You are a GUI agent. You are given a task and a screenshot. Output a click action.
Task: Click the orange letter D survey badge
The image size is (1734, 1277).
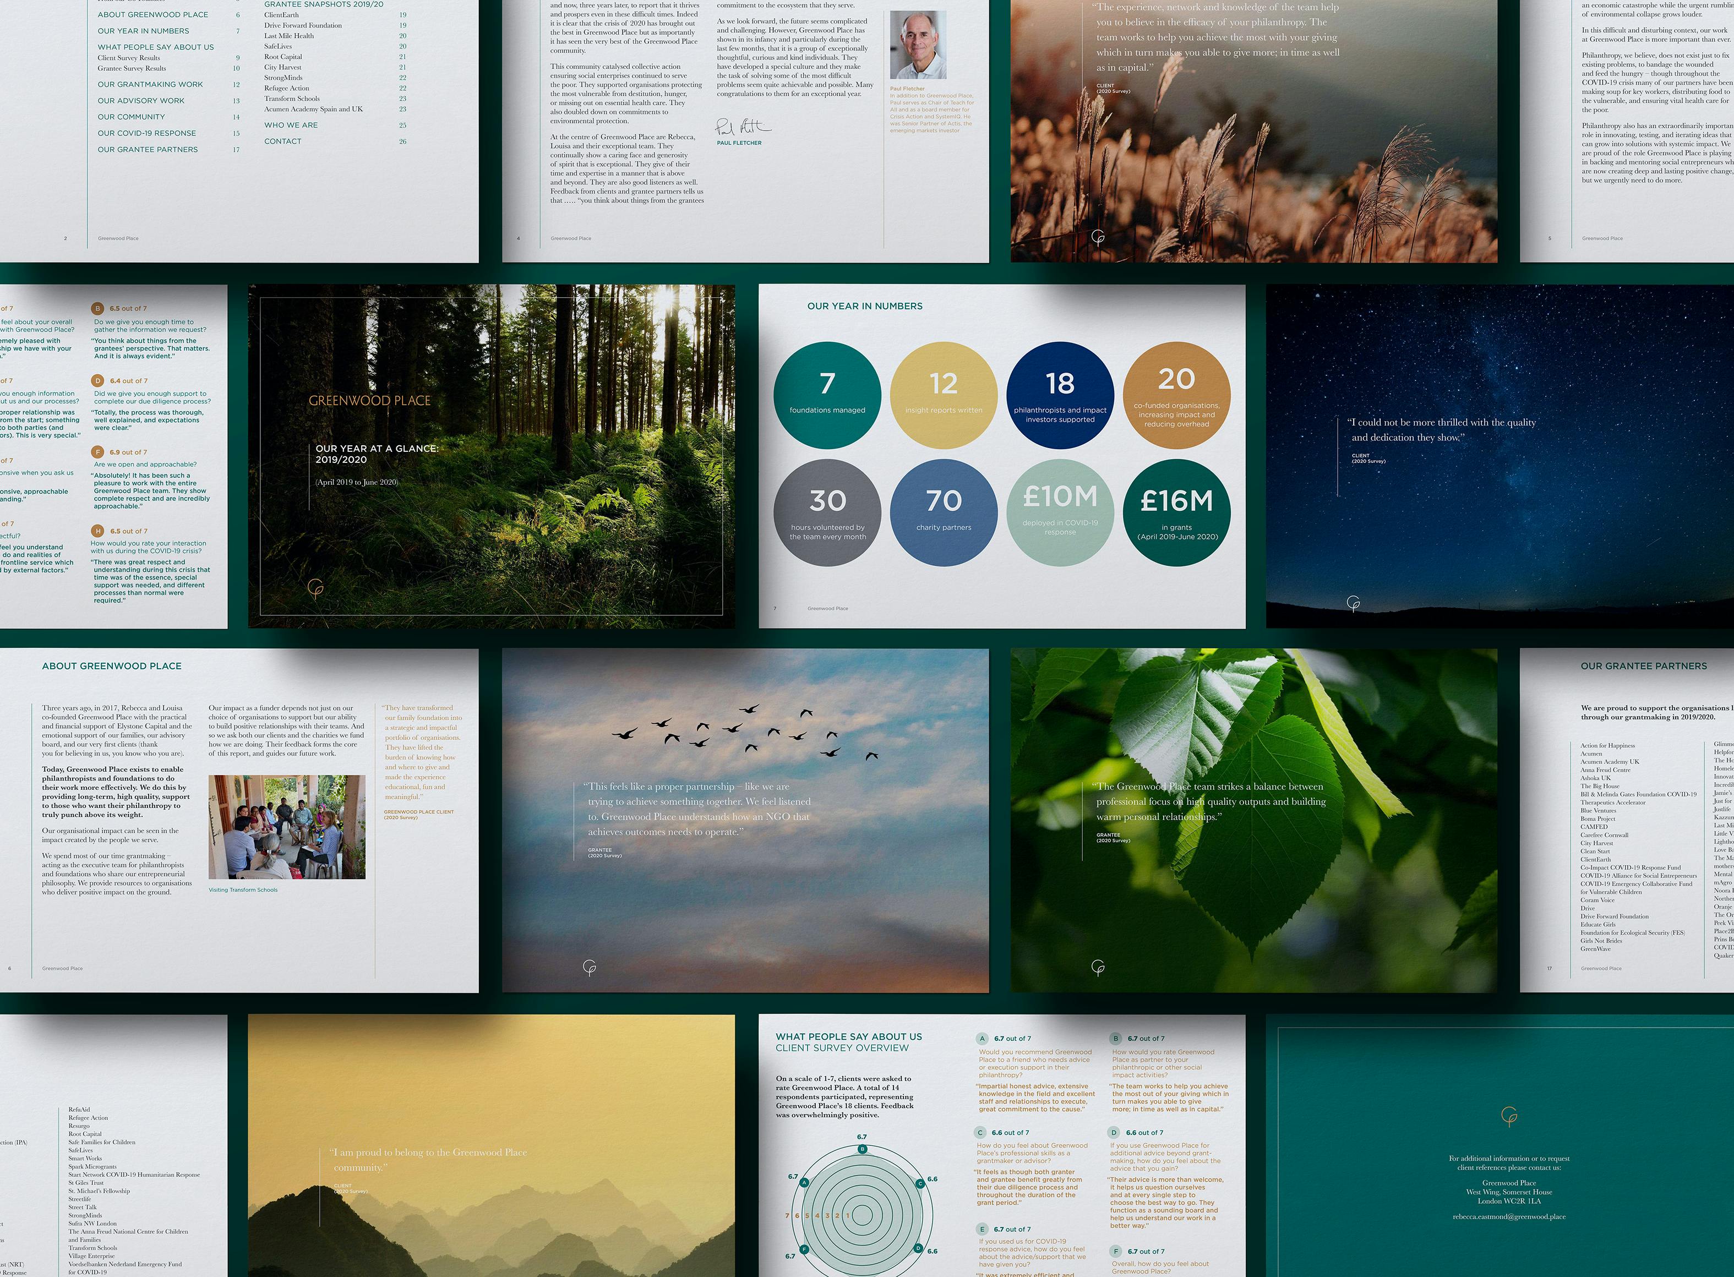[97, 380]
